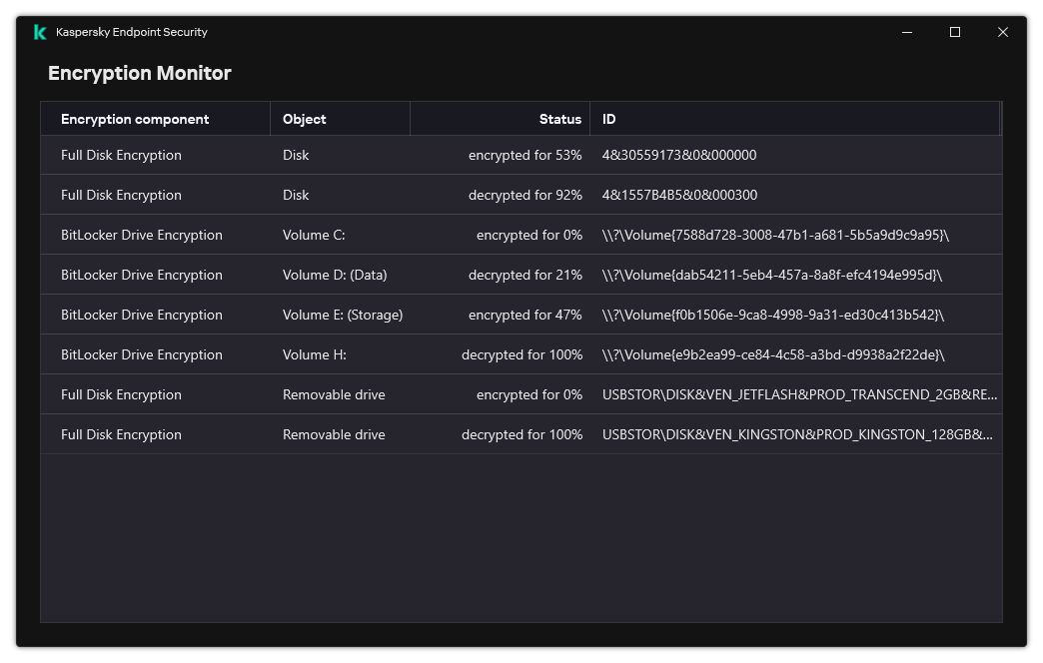Click the Kaspersky logo icon
Screen dimensions: 1043x663
(38, 31)
